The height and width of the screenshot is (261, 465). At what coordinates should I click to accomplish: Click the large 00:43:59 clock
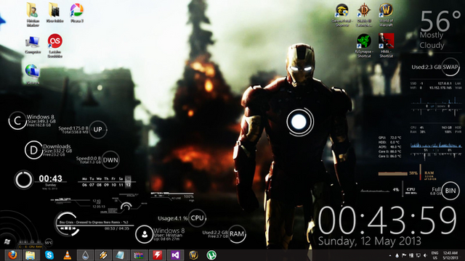[x=387, y=220]
